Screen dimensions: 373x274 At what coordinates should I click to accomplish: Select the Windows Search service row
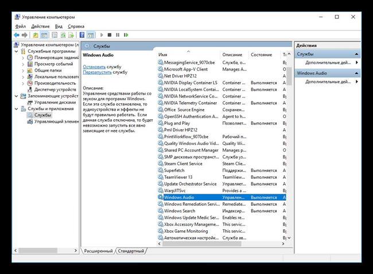point(222,211)
